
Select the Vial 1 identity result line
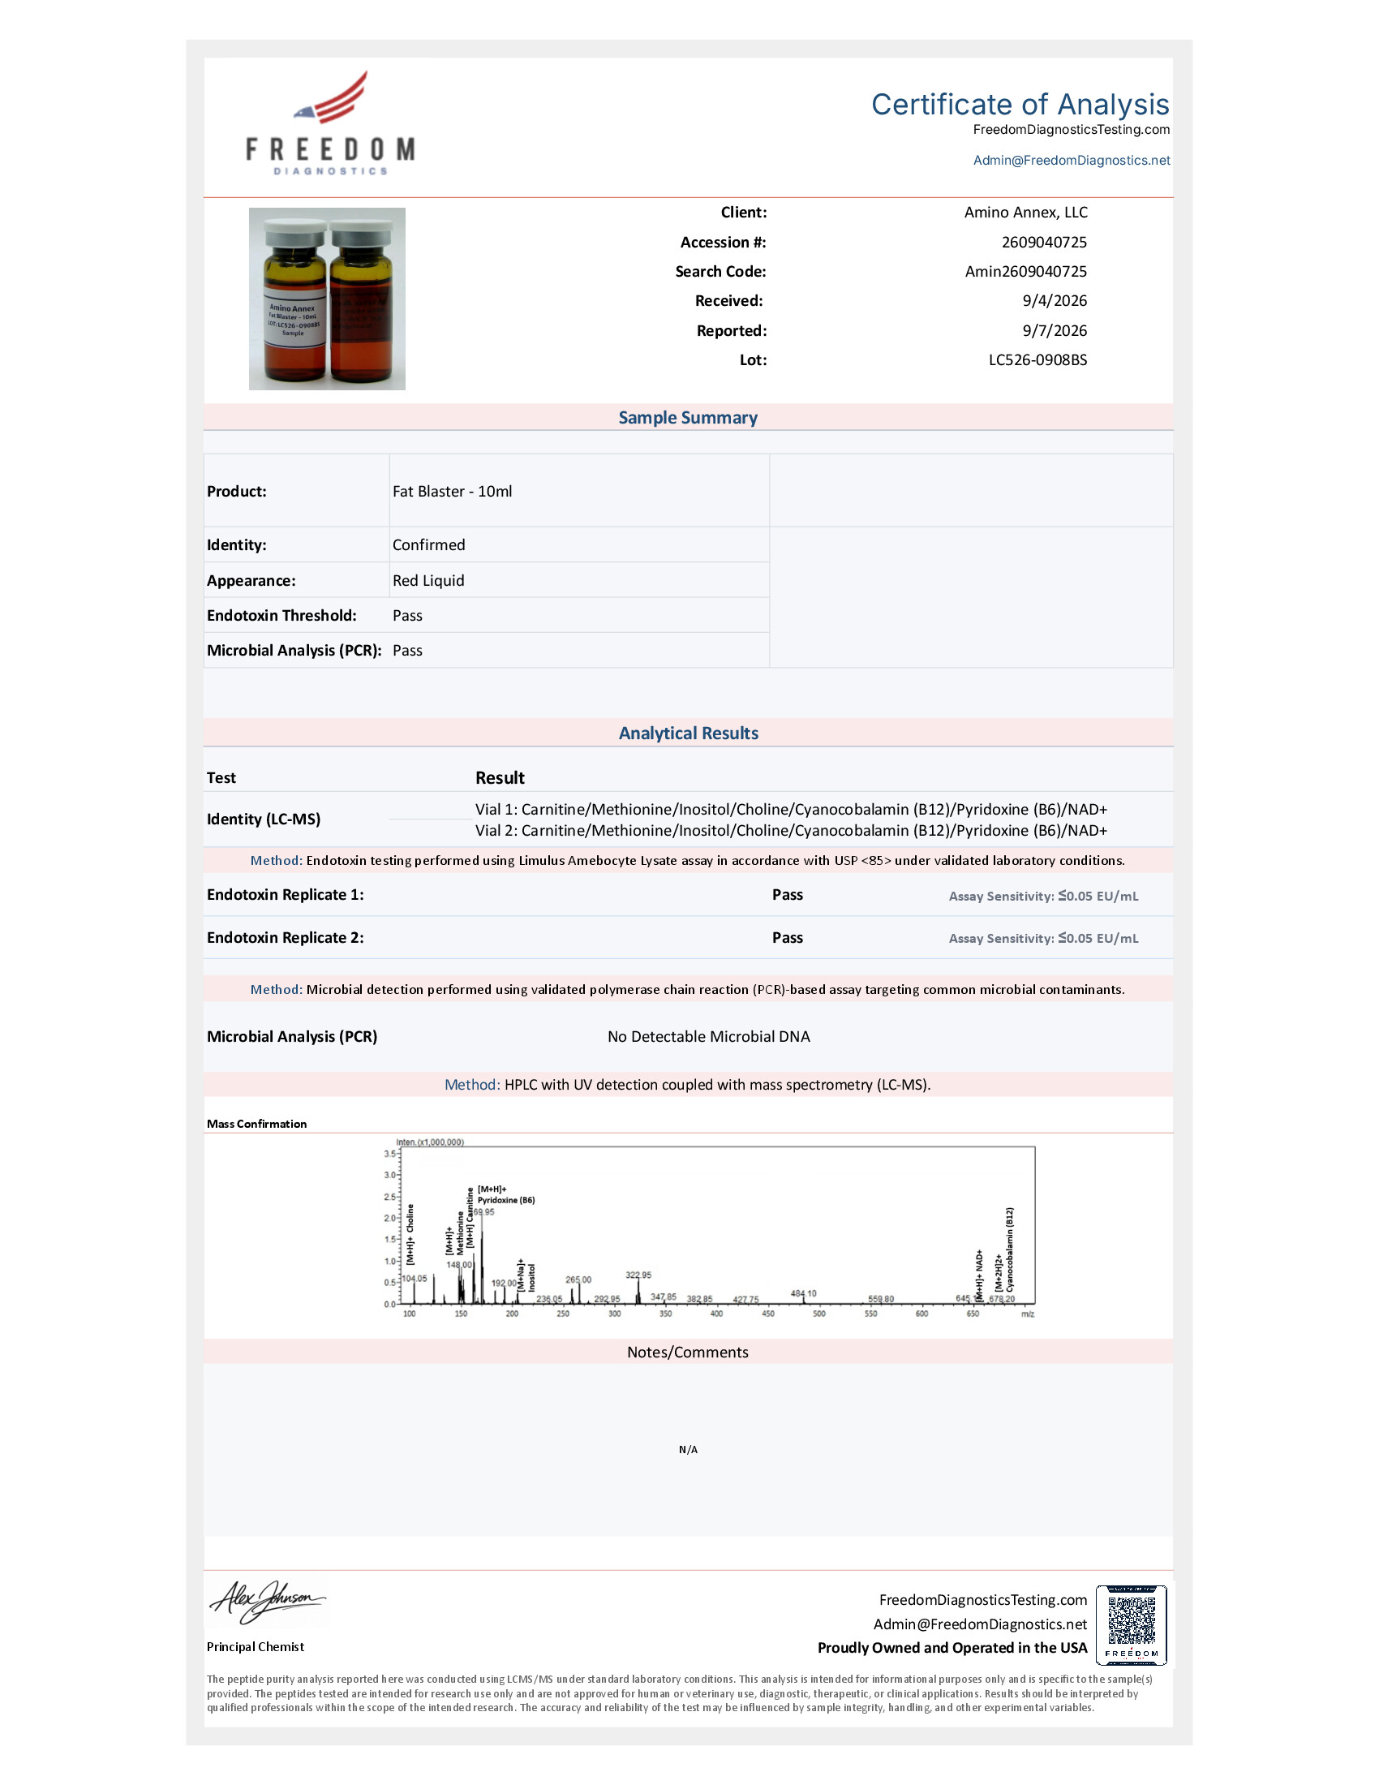(791, 809)
